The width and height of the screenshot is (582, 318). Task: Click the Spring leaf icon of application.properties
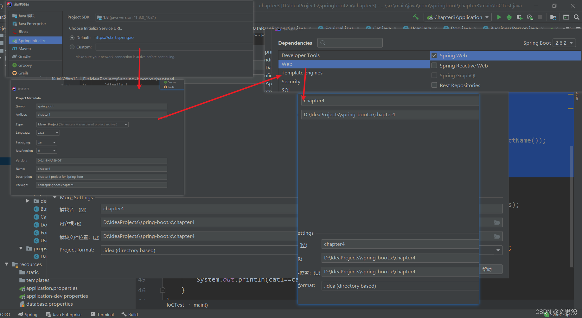[x=22, y=289]
